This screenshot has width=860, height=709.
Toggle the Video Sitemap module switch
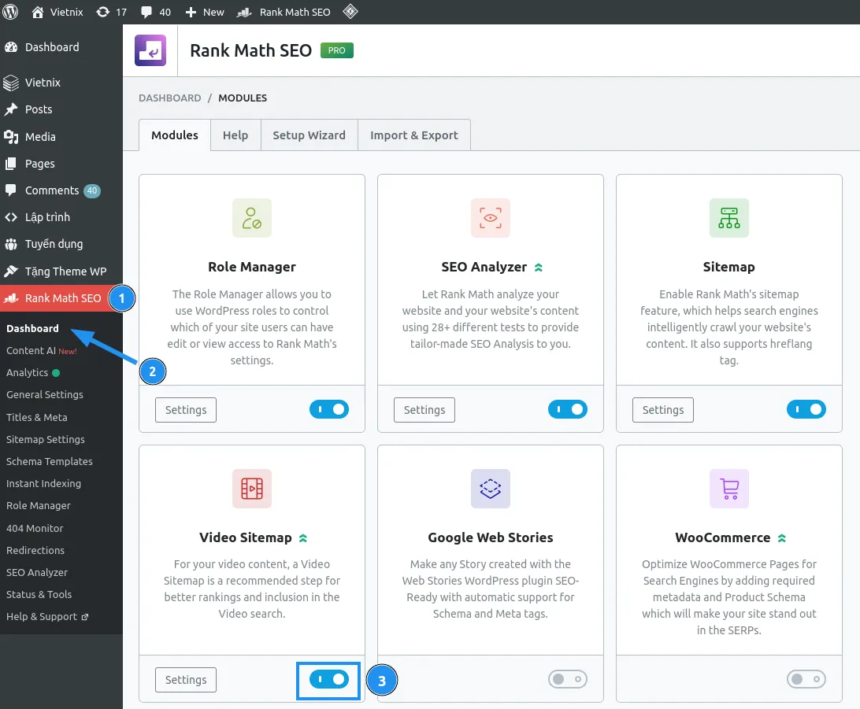[329, 679]
